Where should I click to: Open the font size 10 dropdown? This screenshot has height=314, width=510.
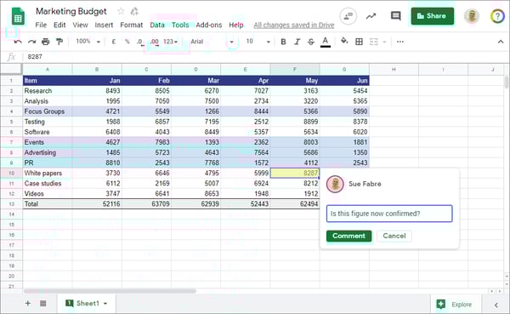(x=258, y=42)
